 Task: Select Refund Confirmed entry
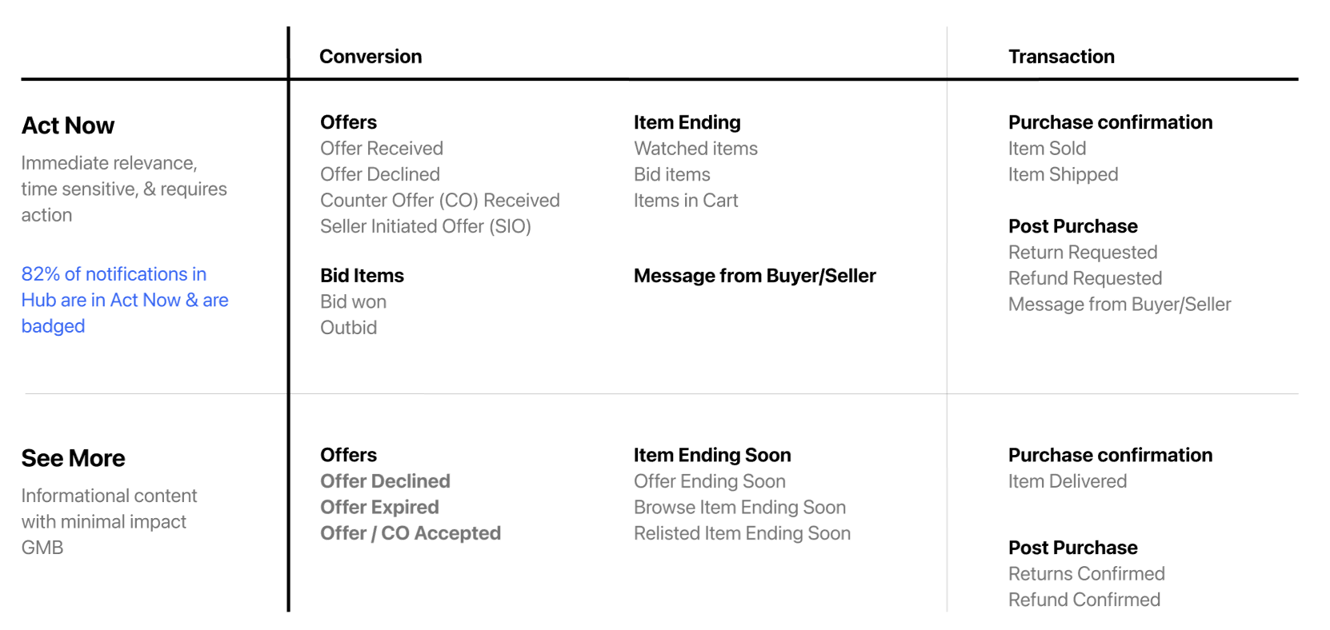coord(1084,600)
